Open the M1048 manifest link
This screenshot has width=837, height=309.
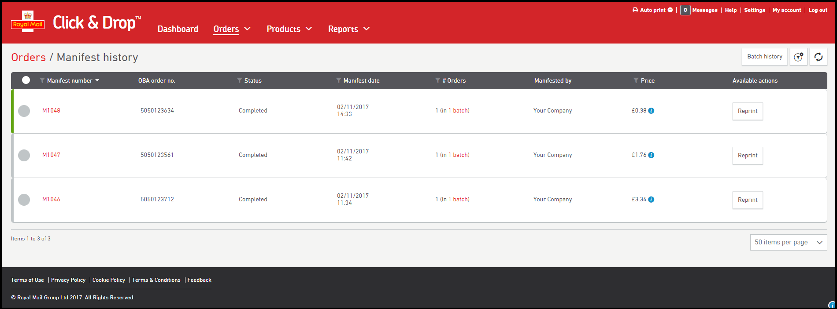51,111
